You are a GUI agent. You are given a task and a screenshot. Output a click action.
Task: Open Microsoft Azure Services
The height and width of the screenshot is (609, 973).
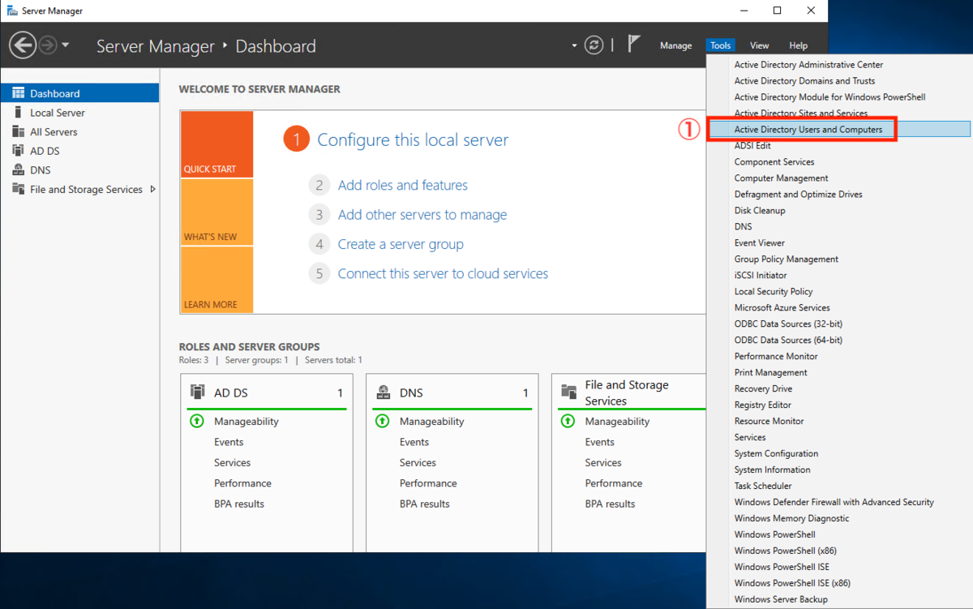click(838, 307)
